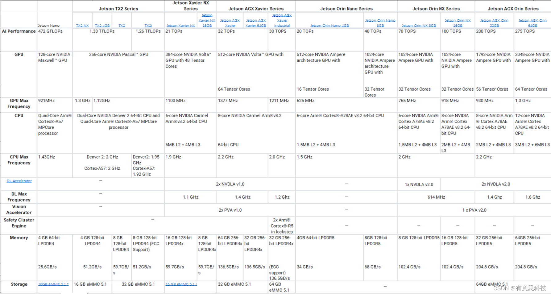This screenshot has height=294, width=551.
Task: Select the 200 TOPS cell
Action: pyautogui.click(x=486, y=31)
